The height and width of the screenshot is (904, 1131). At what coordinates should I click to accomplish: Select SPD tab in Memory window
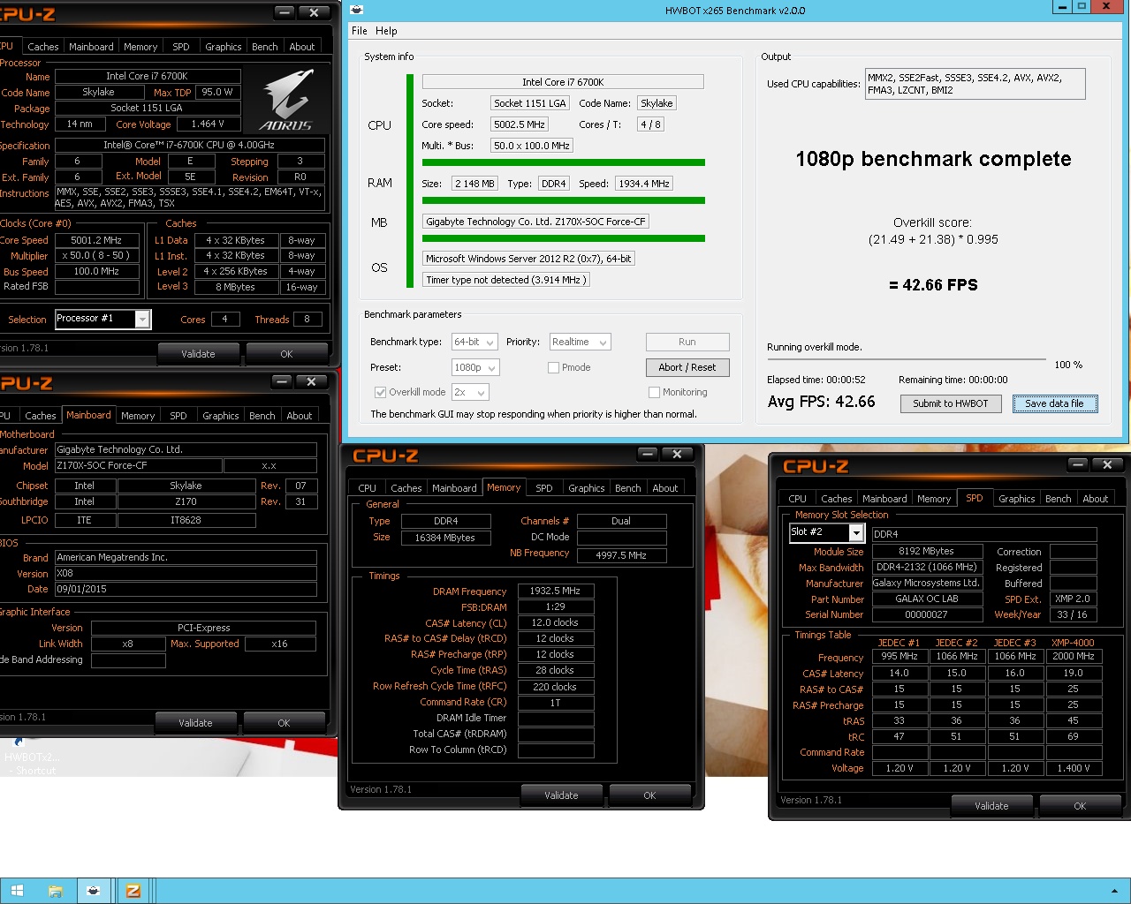pos(544,488)
